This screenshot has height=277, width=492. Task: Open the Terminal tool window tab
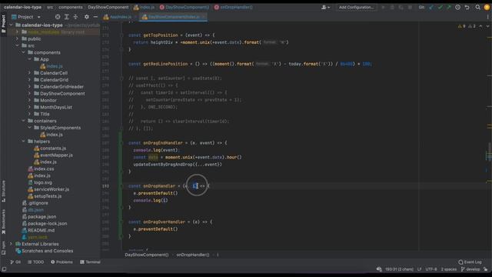click(x=91, y=262)
